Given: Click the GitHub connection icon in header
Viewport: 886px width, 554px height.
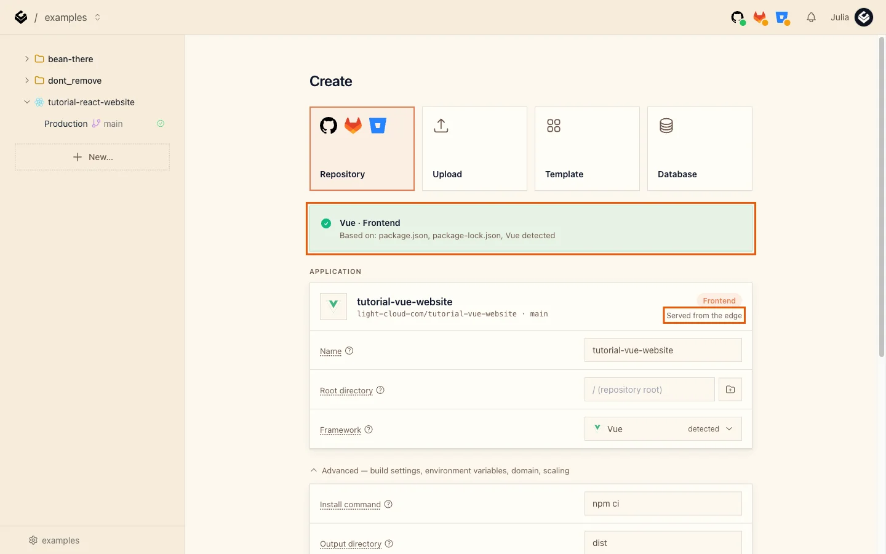Looking at the screenshot, I should click(738, 18).
